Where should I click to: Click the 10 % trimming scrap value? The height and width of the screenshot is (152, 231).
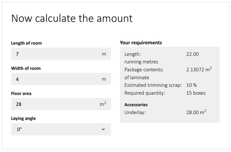click(x=192, y=85)
